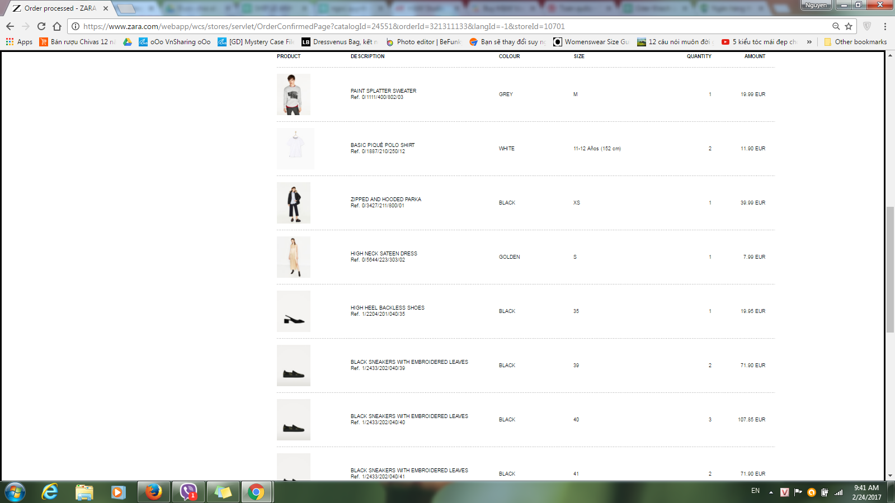Click the browser back arrow button

coord(10,26)
